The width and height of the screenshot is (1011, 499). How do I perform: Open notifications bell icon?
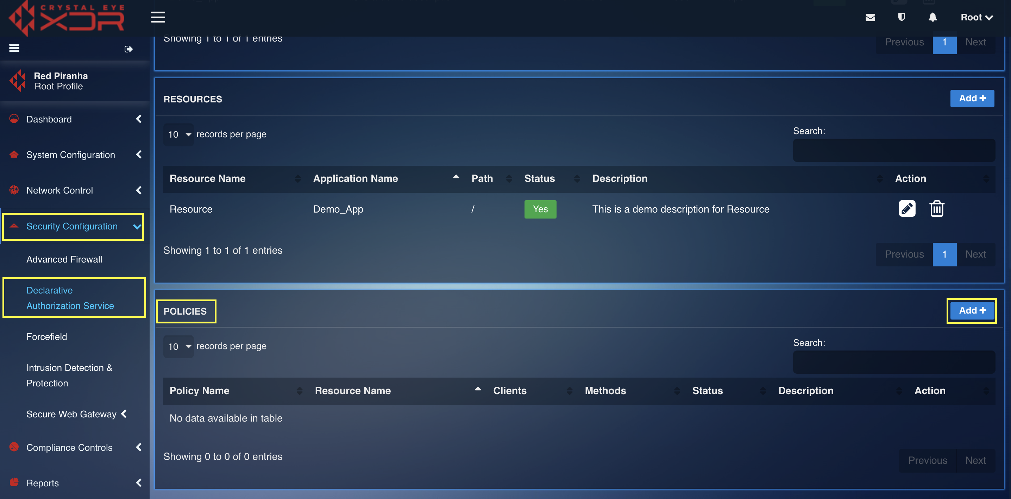click(932, 17)
